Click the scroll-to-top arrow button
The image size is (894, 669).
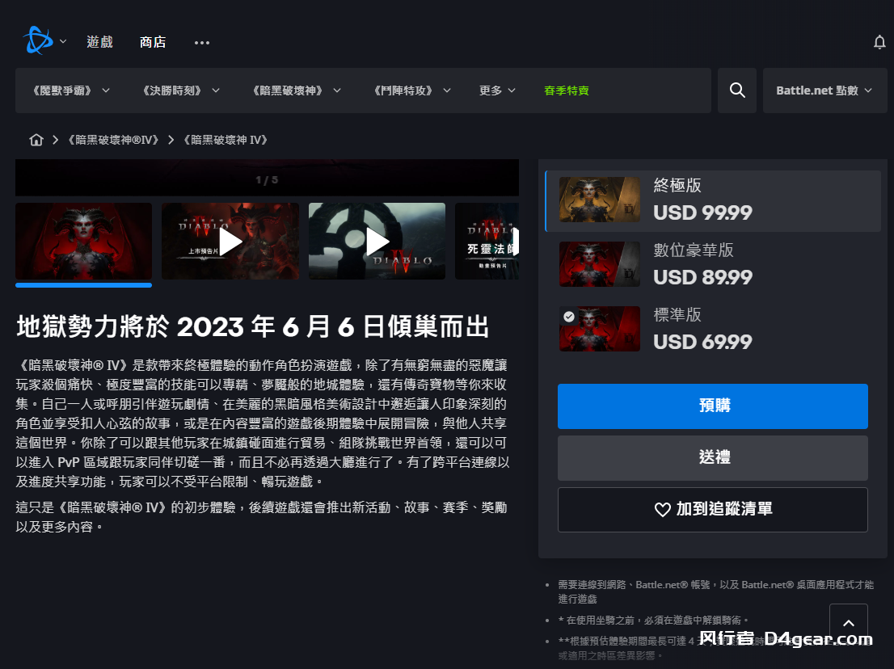click(x=848, y=623)
